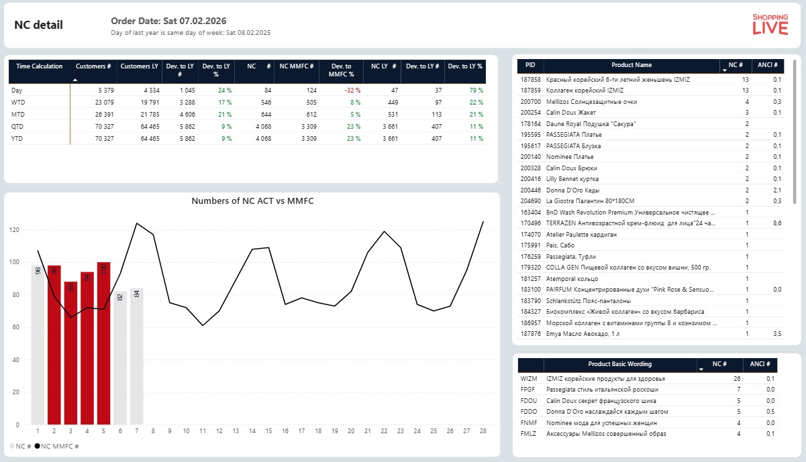Click the ANCI value 8,6
The height and width of the screenshot is (462, 806).
point(776,223)
